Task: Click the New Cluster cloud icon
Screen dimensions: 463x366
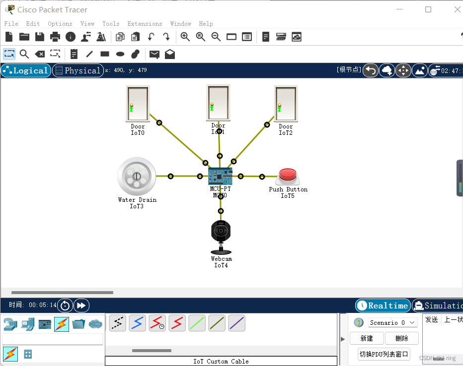Action: 387,70
